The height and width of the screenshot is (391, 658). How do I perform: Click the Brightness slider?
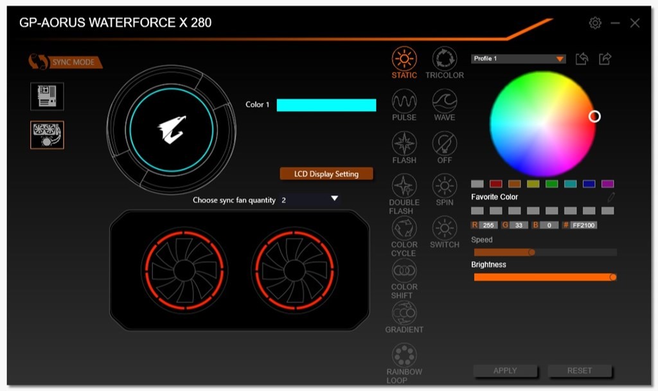[545, 277]
